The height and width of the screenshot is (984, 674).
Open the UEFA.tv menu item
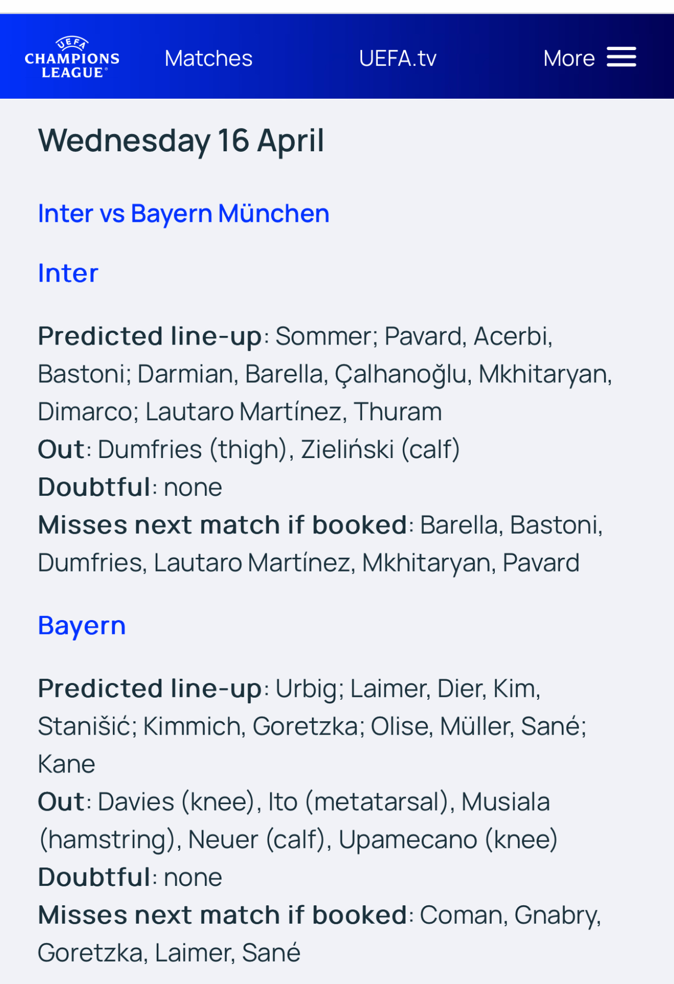pyautogui.click(x=398, y=58)
